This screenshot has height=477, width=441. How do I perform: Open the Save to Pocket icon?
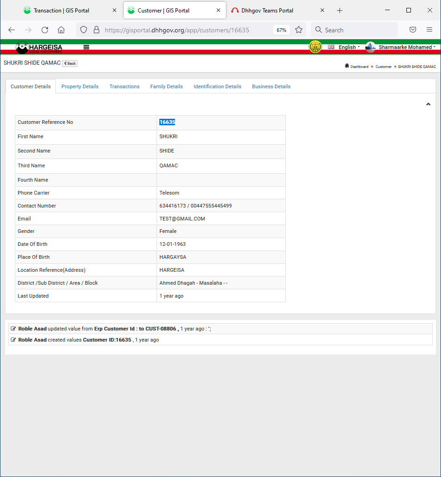[413, 30]
